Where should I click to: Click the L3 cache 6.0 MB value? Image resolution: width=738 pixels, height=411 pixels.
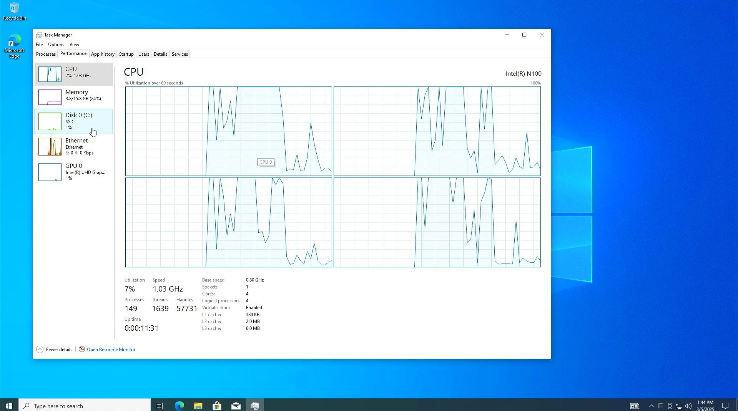point(253,328)
